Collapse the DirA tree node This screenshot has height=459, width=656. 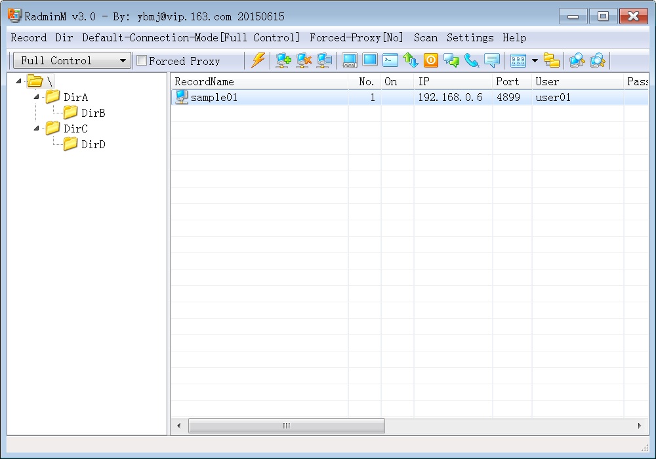click(36, 97)
